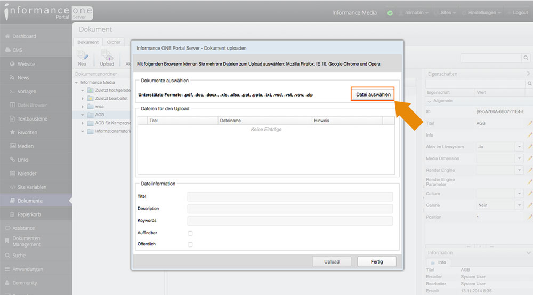Click the green status check icon
The image size is (533, 295).
(x=390, y=13)
